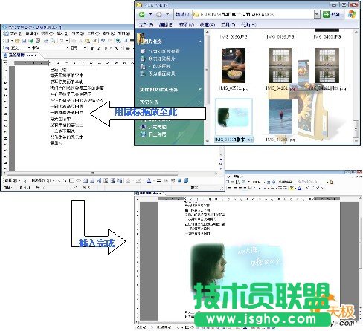Click the Forward button in Explorer window
The width and height of the screenshot is (363, 331).
[x=159, y=14]
